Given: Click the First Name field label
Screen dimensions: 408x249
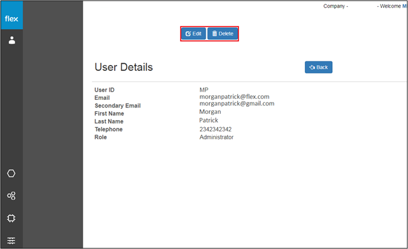Looking at the screenshot, I should [x=109, y=114].
